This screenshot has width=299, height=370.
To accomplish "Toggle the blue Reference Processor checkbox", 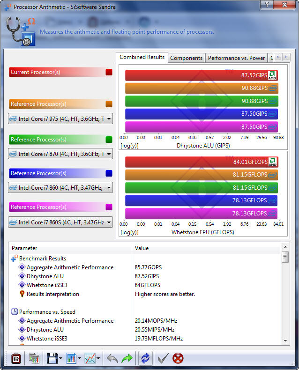I will pyautogui.click(x=109, y=173).
